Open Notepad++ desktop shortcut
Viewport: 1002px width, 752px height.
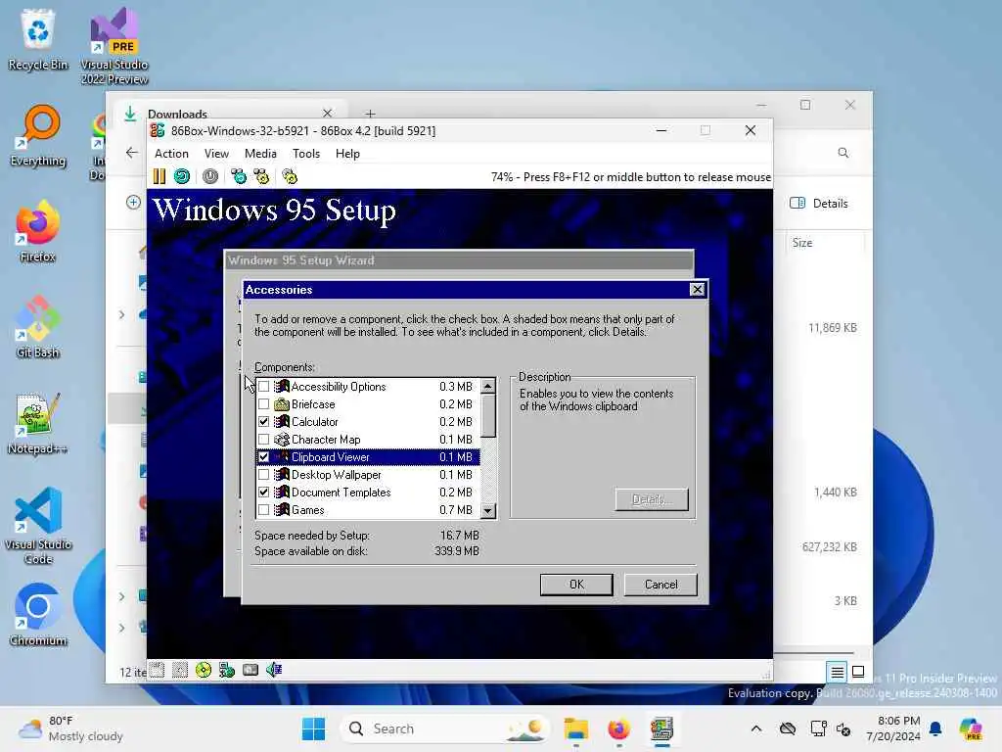(x=38, y=423)
